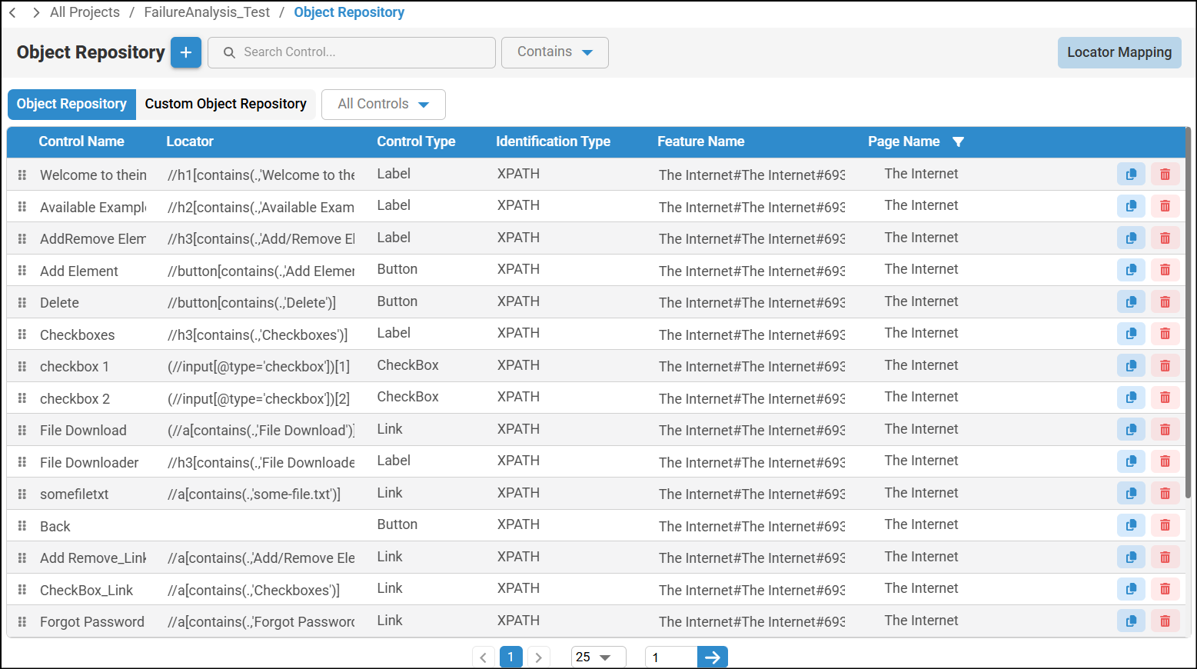Copy the 'Forgot Password' control row
Image resolution: width=1197 pixels, height=669 pixels.
(1131, 621)
